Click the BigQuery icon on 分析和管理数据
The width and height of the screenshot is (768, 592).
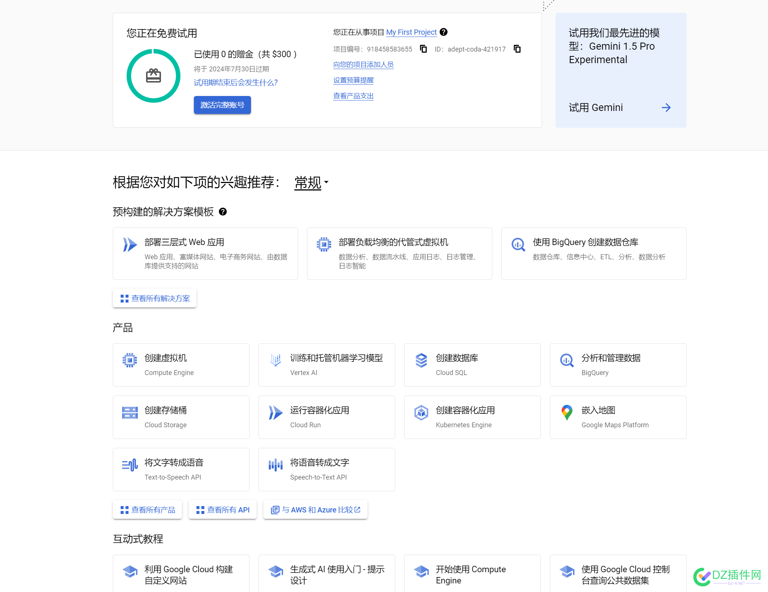coord(567,360)
